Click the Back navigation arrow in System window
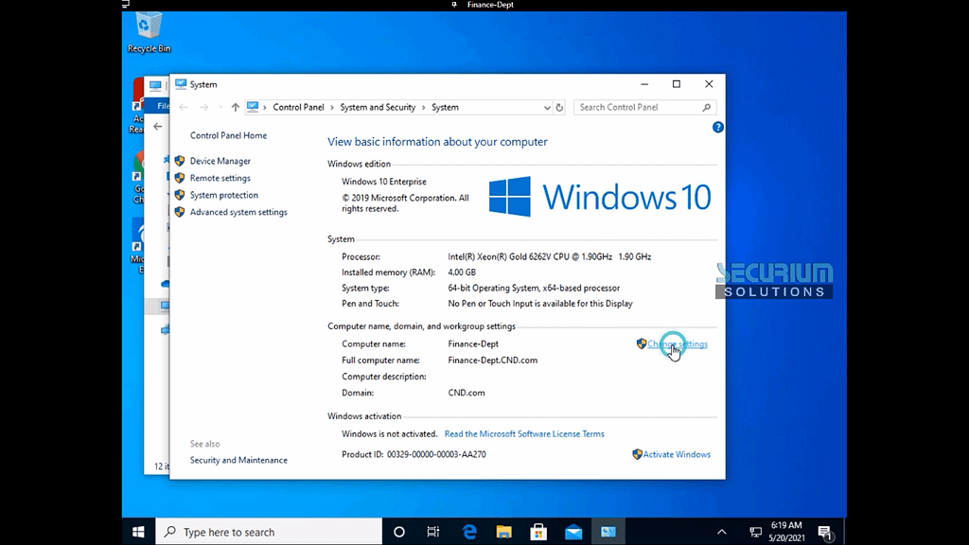 click(184, 108)
